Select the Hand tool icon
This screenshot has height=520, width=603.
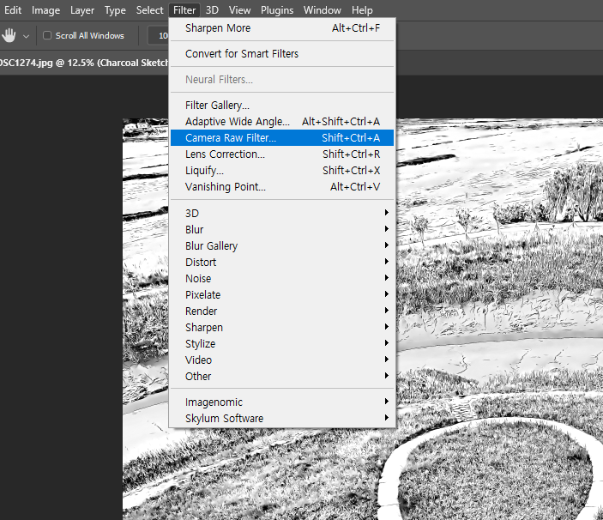pos(9,36)
